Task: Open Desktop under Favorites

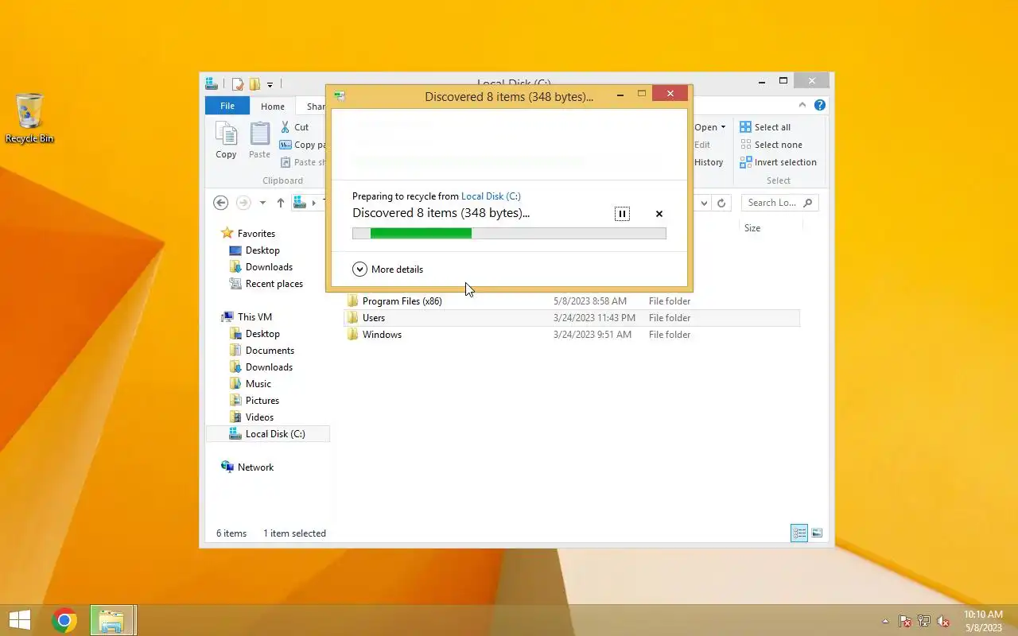Action: [262, 250]
